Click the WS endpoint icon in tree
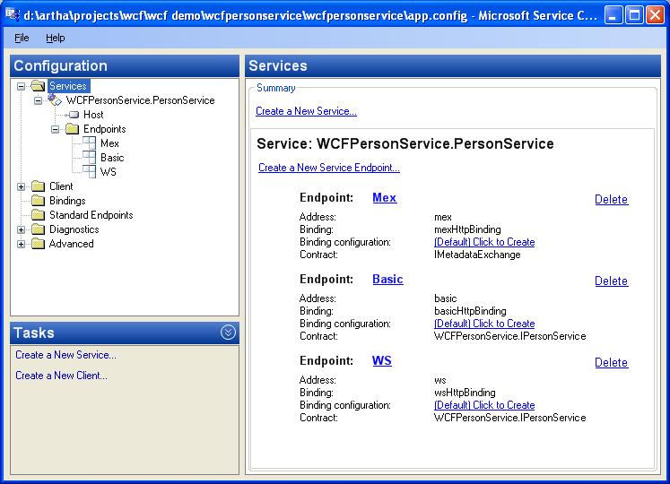 point(89,172)
